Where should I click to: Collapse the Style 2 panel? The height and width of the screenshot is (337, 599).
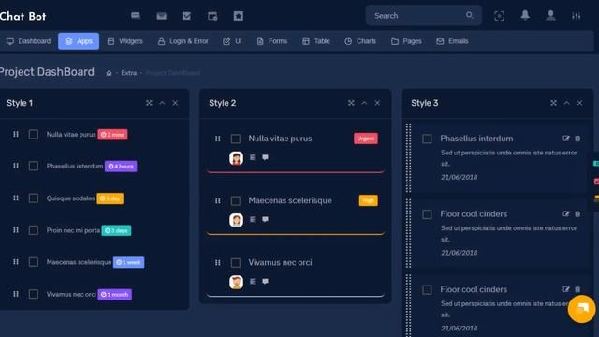364,103
